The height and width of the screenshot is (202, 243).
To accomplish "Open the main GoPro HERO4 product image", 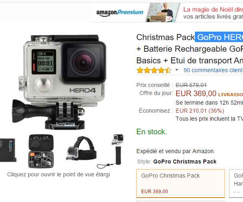I will (59, 82).
